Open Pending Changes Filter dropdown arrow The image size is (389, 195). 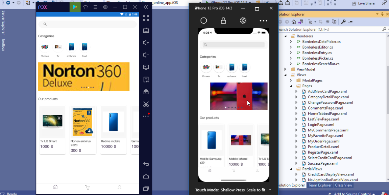pyautogui.click(x=315, y=22)
